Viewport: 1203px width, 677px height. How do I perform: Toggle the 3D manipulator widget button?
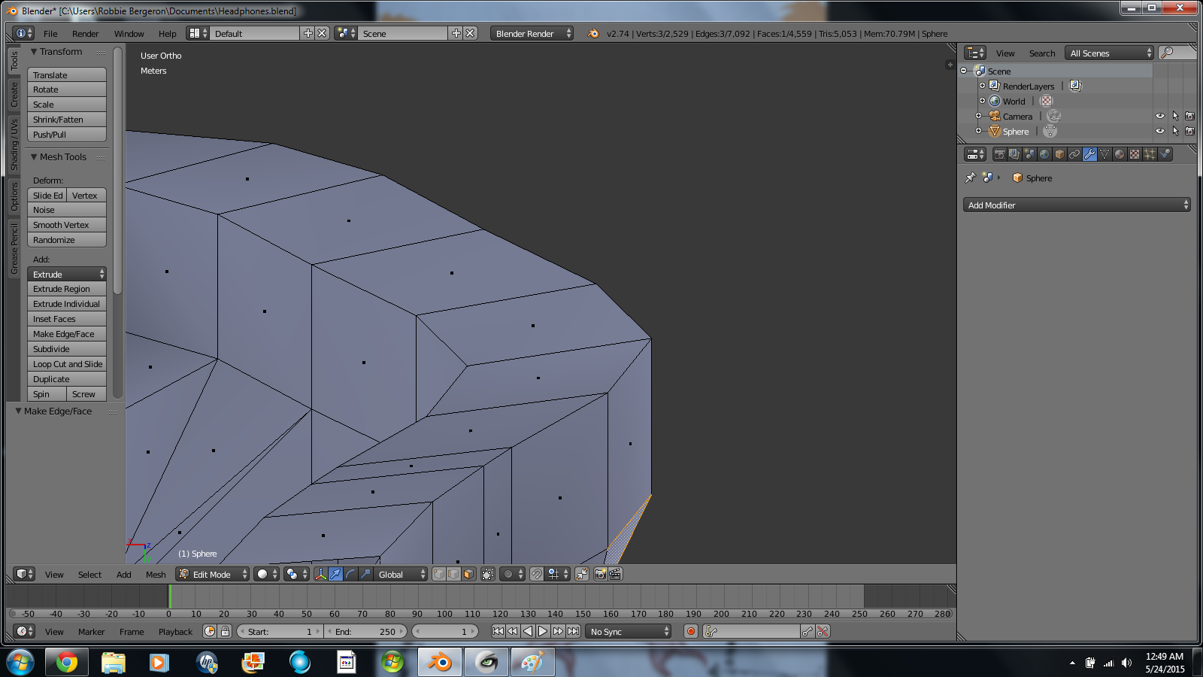click(x=320, y=574)
